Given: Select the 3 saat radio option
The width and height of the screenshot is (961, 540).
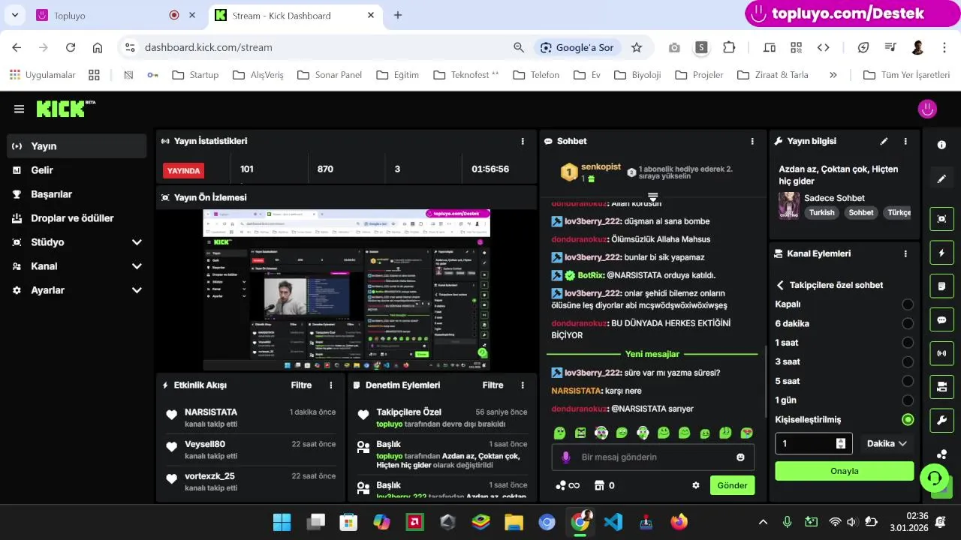Looking at the screenshot, I should 908,361.
